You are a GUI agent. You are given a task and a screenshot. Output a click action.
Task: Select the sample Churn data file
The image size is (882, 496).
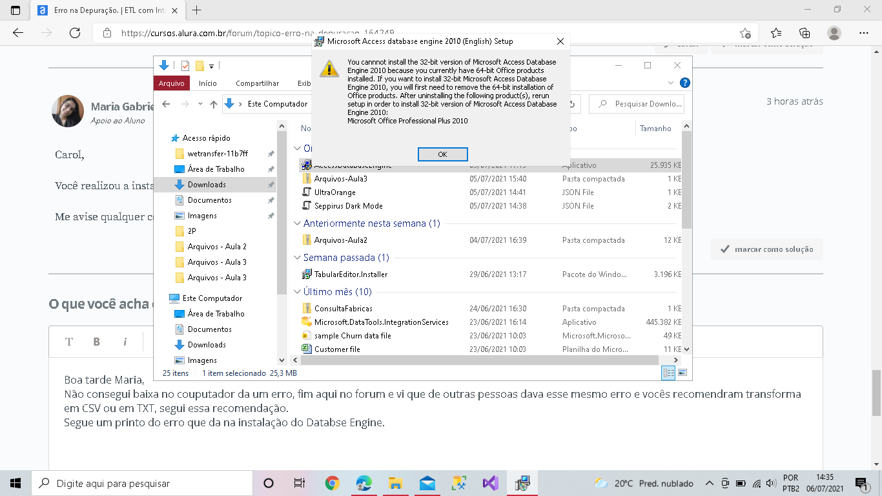point(353,336)
